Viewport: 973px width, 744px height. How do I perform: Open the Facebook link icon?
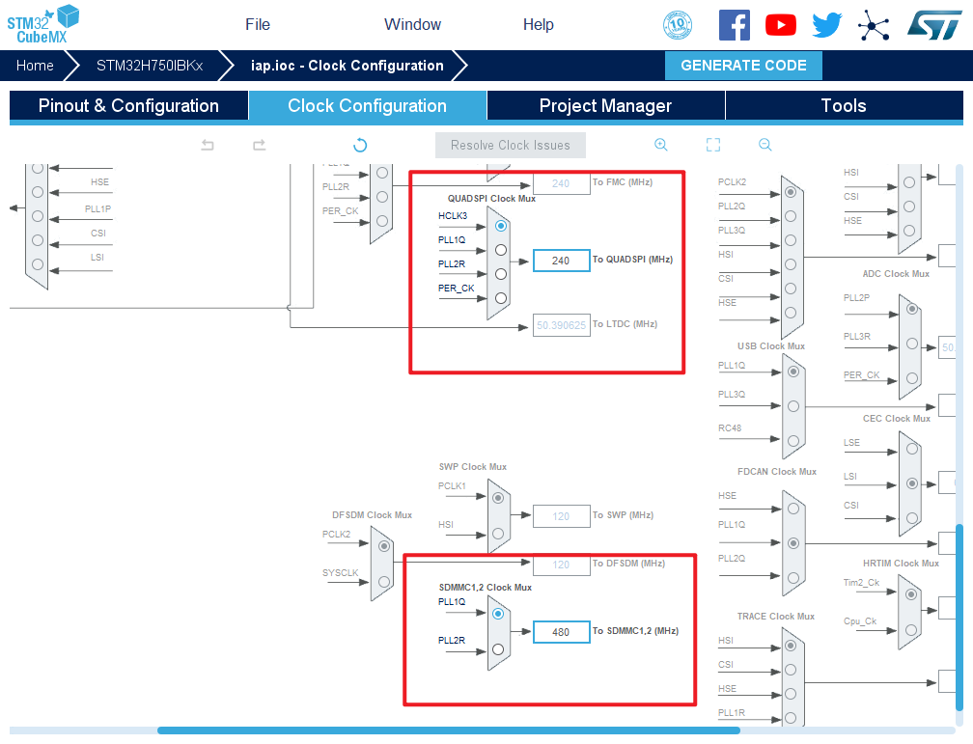pyautogui.click(x=735, y=25)
